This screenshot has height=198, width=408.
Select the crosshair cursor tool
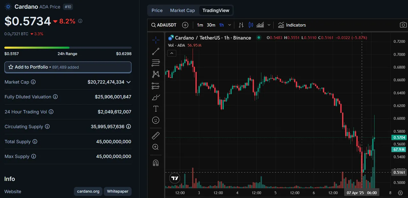156,40
